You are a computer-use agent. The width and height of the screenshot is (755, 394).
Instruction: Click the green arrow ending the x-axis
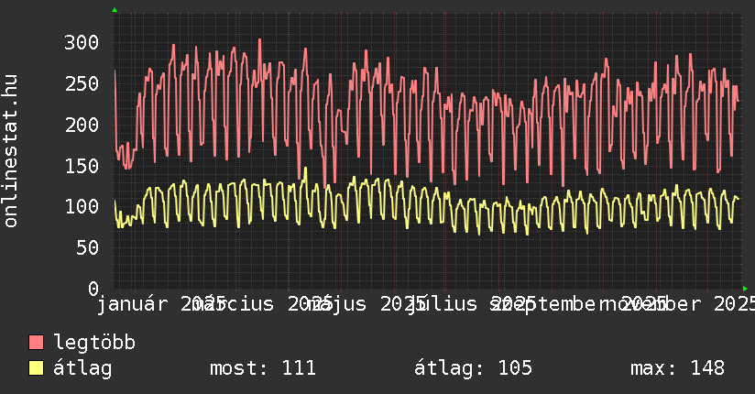pyautogui.click(x=745, y=289)
